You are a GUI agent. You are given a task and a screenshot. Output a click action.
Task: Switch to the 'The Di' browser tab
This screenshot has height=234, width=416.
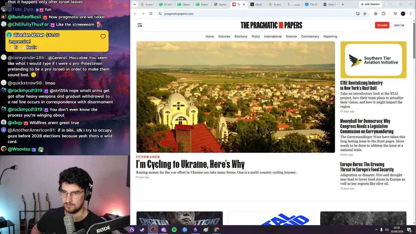(312, 5)
